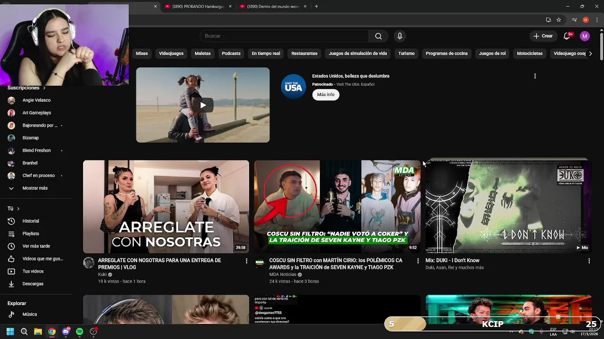Open Chrome's three-dot menu
The height and width of the screenshot is (339, 604).
[597, 20]
